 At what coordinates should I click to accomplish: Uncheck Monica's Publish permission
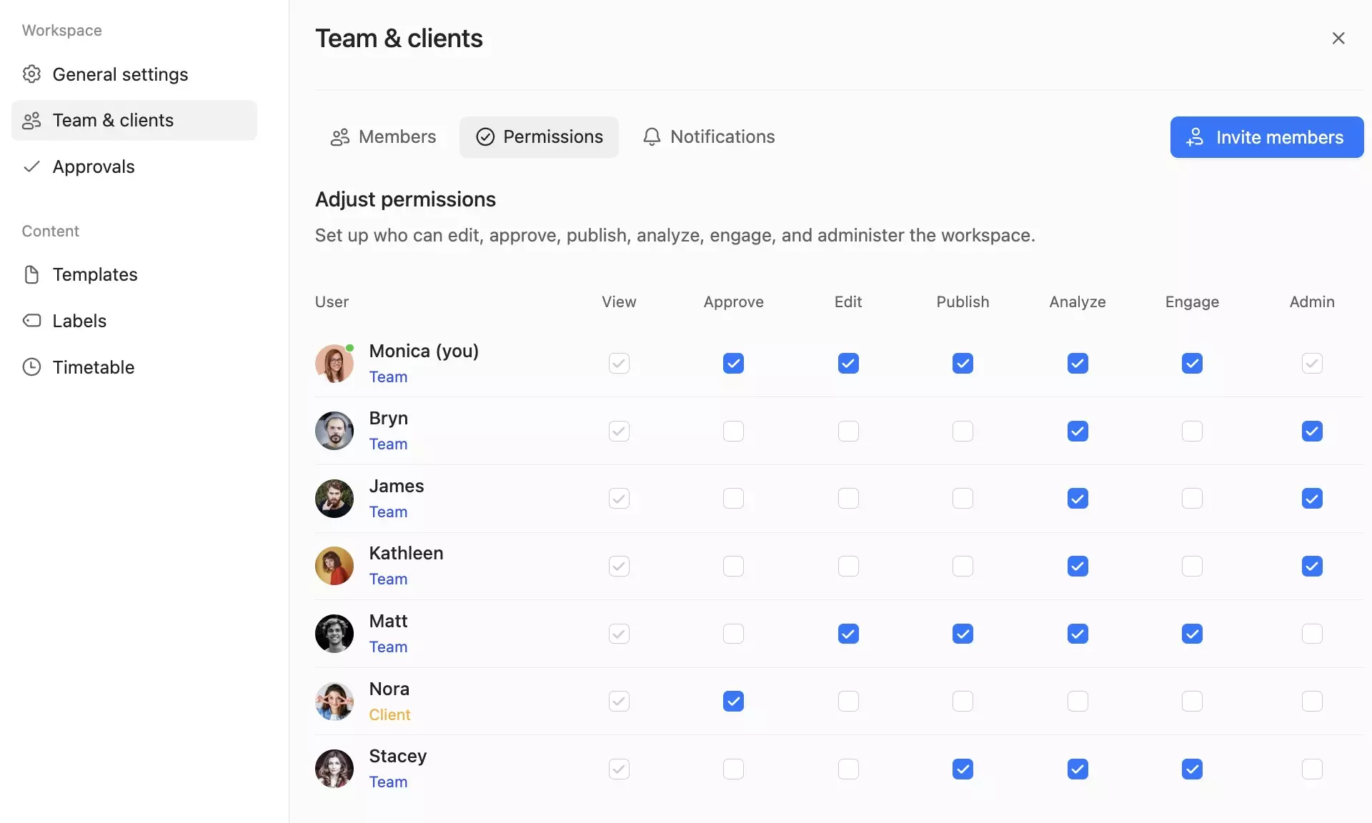pos(963,363)
